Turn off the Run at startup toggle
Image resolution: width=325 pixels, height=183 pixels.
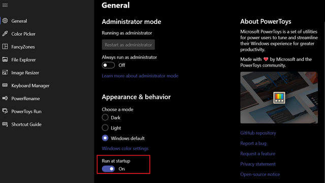108,169
